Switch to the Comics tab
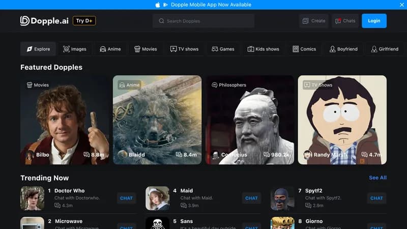This screenshot has width=407, height=229. click(304, 49)
